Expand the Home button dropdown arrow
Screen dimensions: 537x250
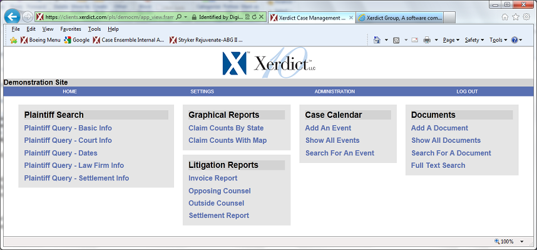386,40
